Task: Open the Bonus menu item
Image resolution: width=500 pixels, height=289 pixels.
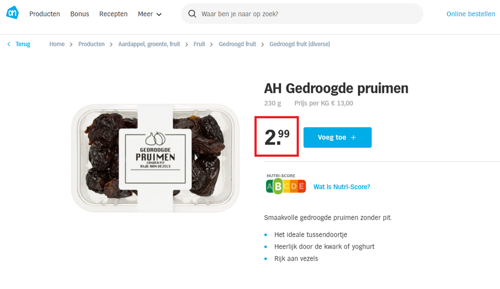Action: (x=80, y=14)
